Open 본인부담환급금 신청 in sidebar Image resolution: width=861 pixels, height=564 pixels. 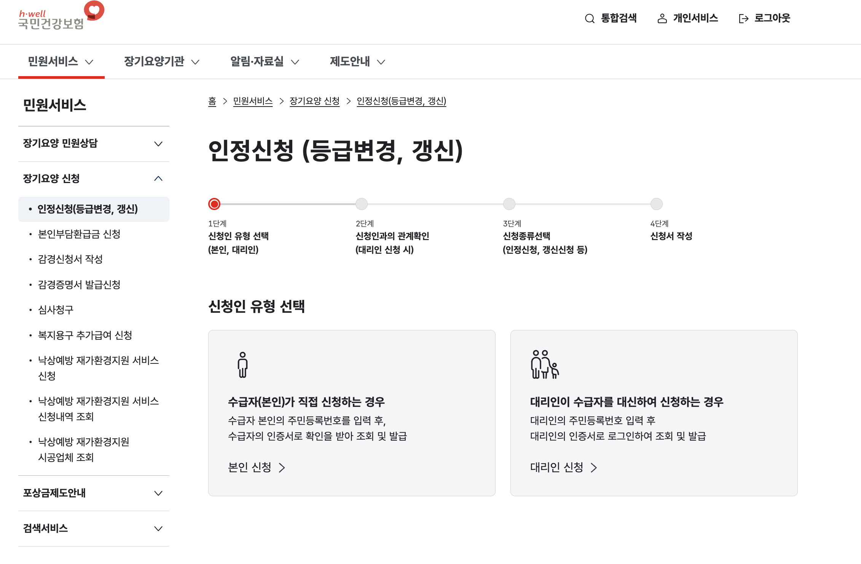(x=79, y=234)
